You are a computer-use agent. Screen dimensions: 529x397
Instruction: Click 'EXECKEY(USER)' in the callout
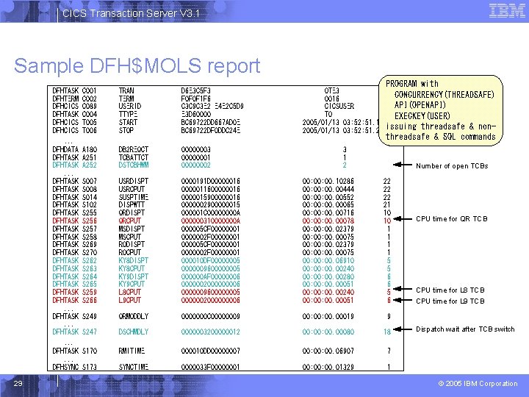click(x=422, y=116)
